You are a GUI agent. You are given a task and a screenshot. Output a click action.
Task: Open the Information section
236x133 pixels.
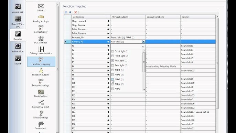click(x=18, y=48)
